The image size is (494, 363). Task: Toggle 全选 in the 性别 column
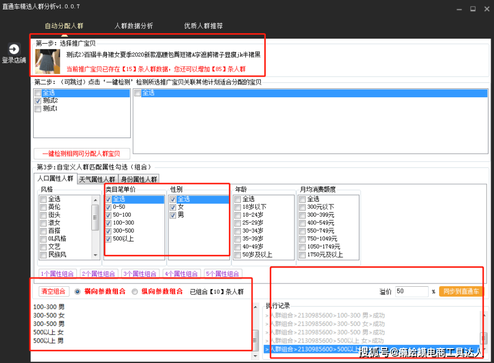[x=173, y=198]
